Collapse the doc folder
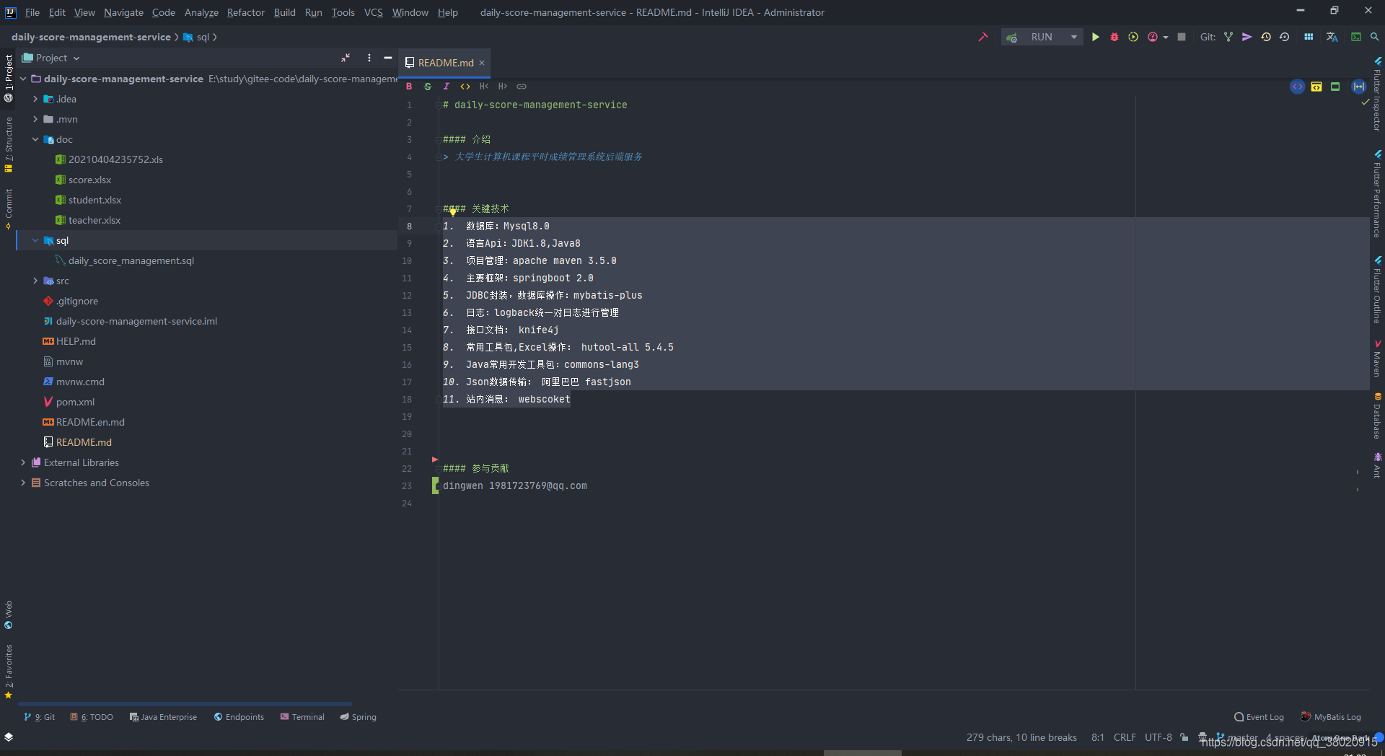Viewport: 1385px width, 756px height. click(x=35, y=139)
